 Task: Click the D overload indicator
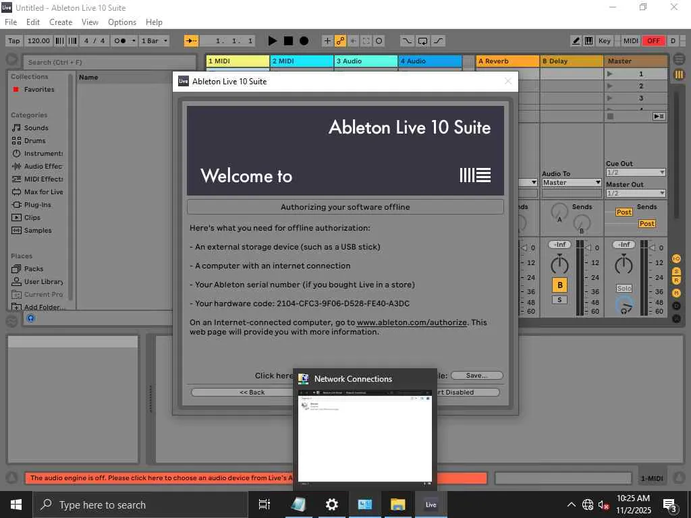(673, 41)
